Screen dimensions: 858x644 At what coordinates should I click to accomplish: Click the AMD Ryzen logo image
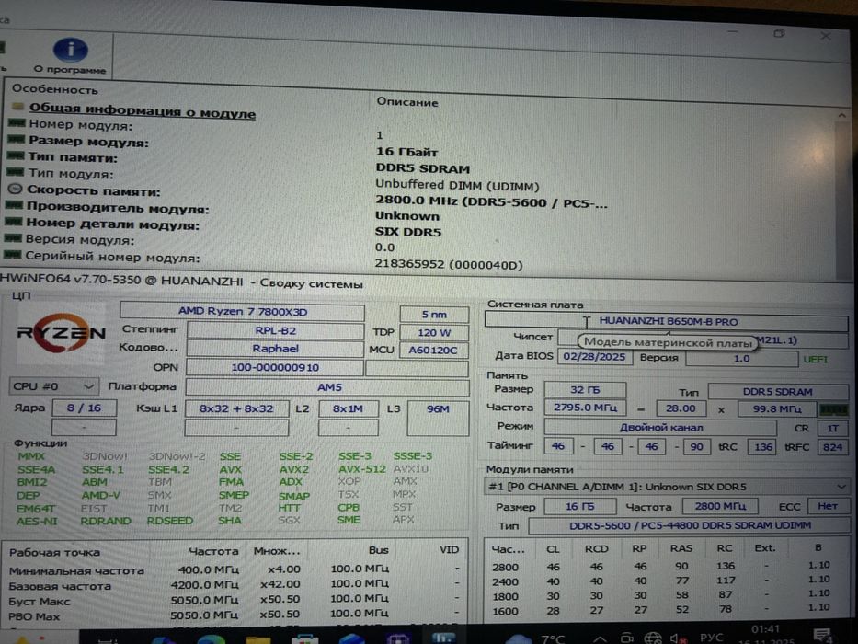(x=60, y=333)
